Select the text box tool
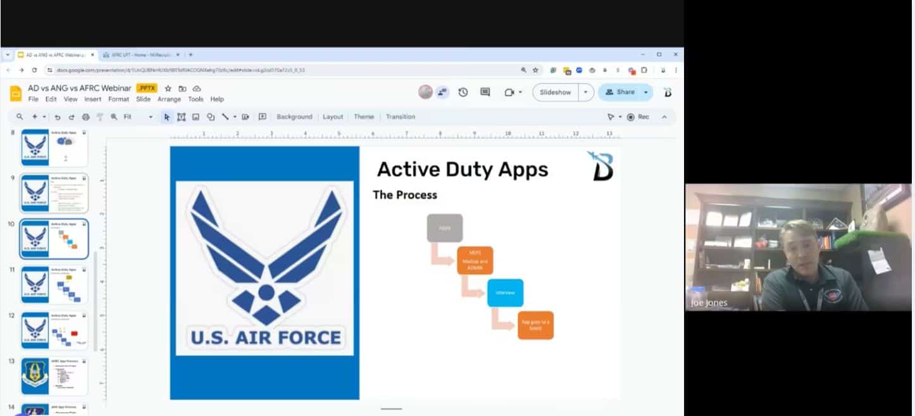 [x=183, y=117]
